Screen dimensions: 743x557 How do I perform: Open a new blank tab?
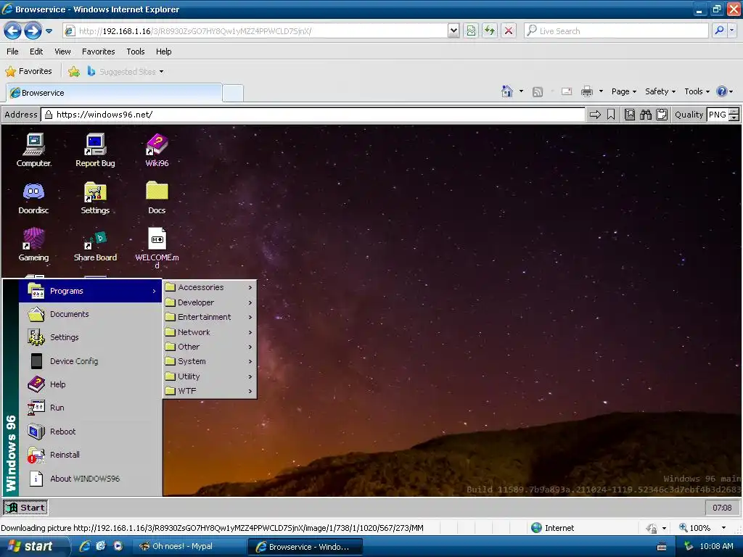(233, 94)
